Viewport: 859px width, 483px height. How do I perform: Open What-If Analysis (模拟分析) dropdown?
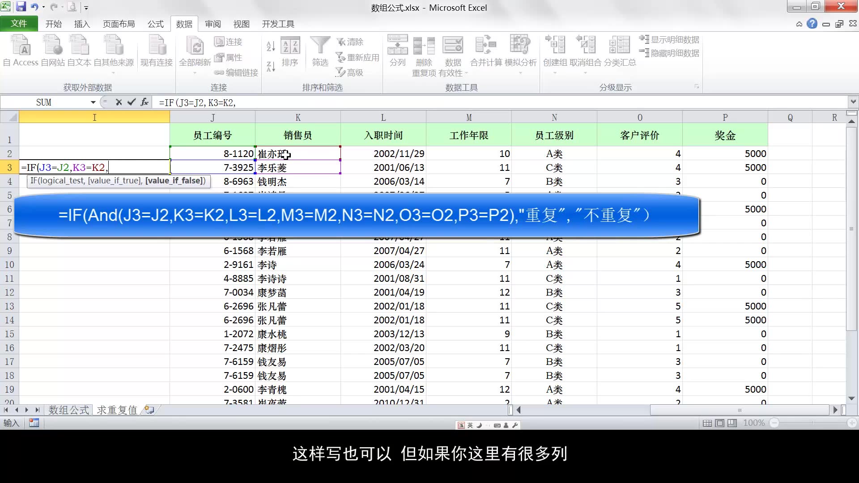[x=520, y=72]
